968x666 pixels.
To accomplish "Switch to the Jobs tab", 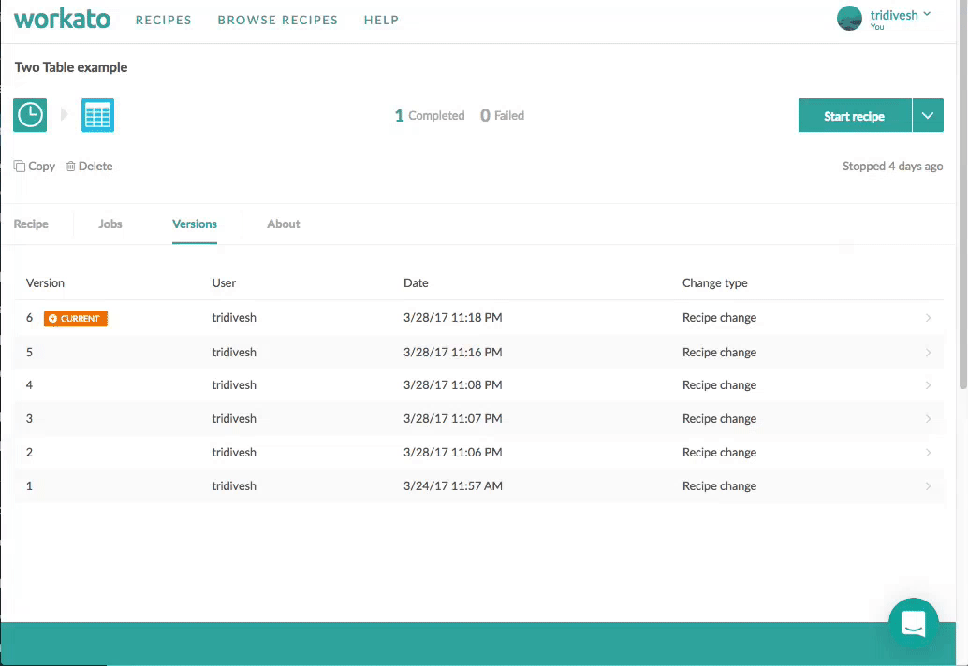I will point(110,224).
